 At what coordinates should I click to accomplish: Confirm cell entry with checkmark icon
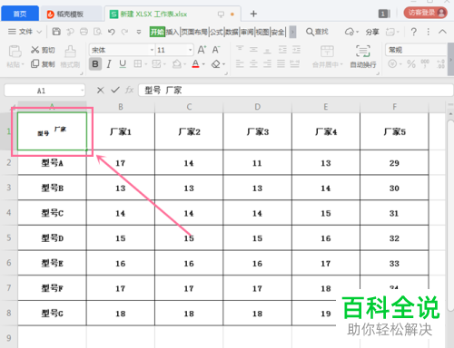[x=115, y=90]
